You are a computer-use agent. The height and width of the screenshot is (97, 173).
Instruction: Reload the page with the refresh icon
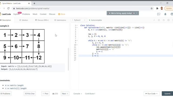[x=8, y=8]
